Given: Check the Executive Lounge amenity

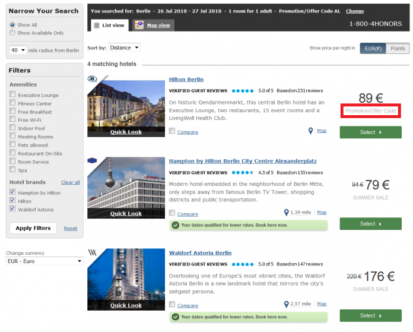Looking at the screenshot, I should (x=12, y=94).
